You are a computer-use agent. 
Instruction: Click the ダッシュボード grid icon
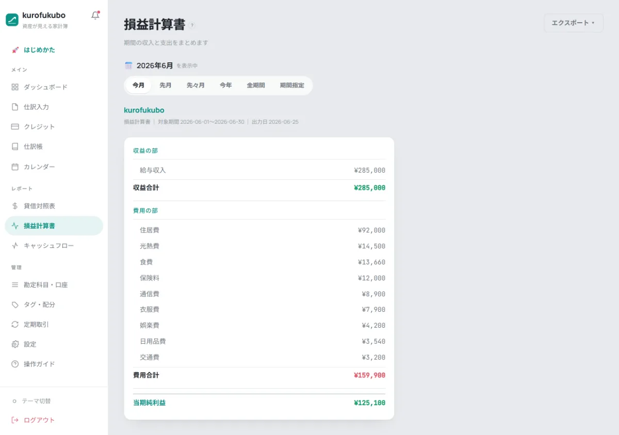[x=15, y=87]
